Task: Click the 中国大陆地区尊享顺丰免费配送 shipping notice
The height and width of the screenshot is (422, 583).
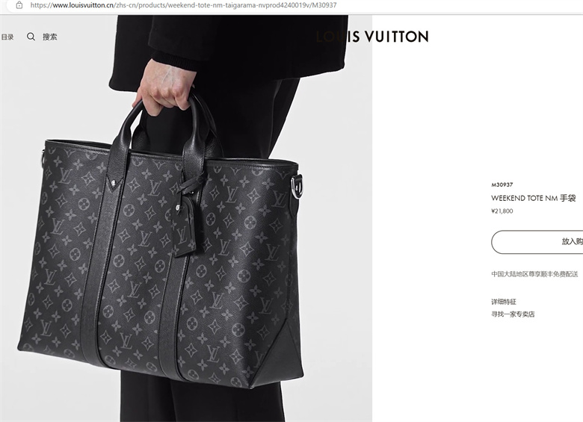Action: (x=534, y=274)
